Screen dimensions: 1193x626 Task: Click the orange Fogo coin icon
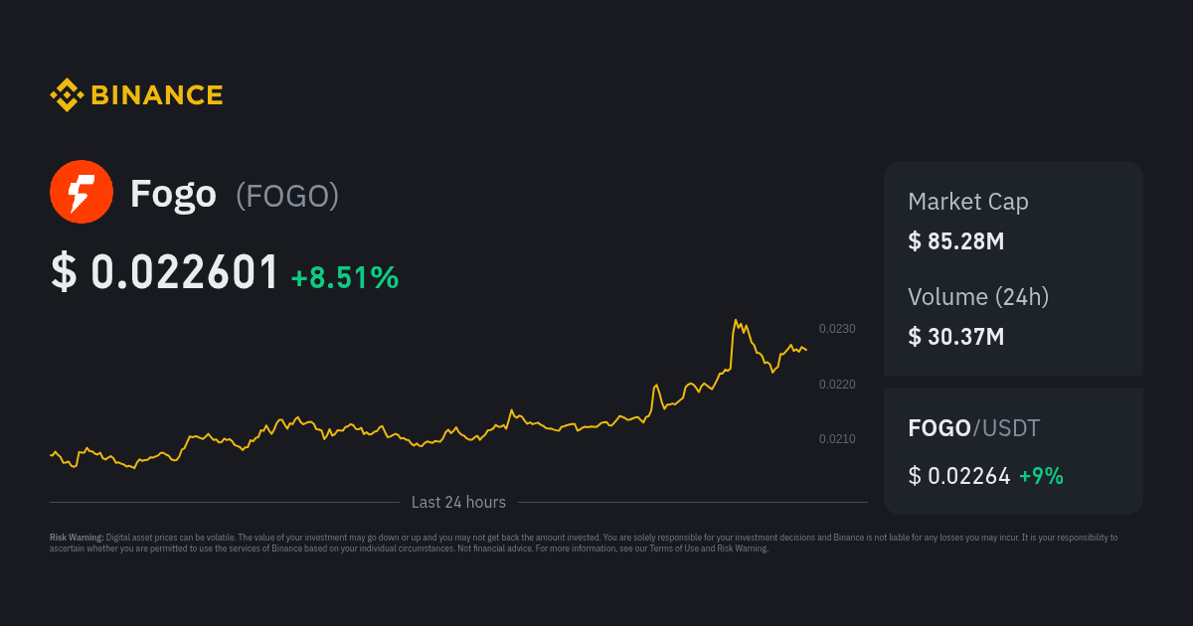(x=82, y=192)
